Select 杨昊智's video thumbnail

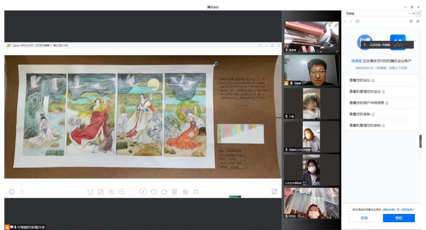click(x=311, y=37)
